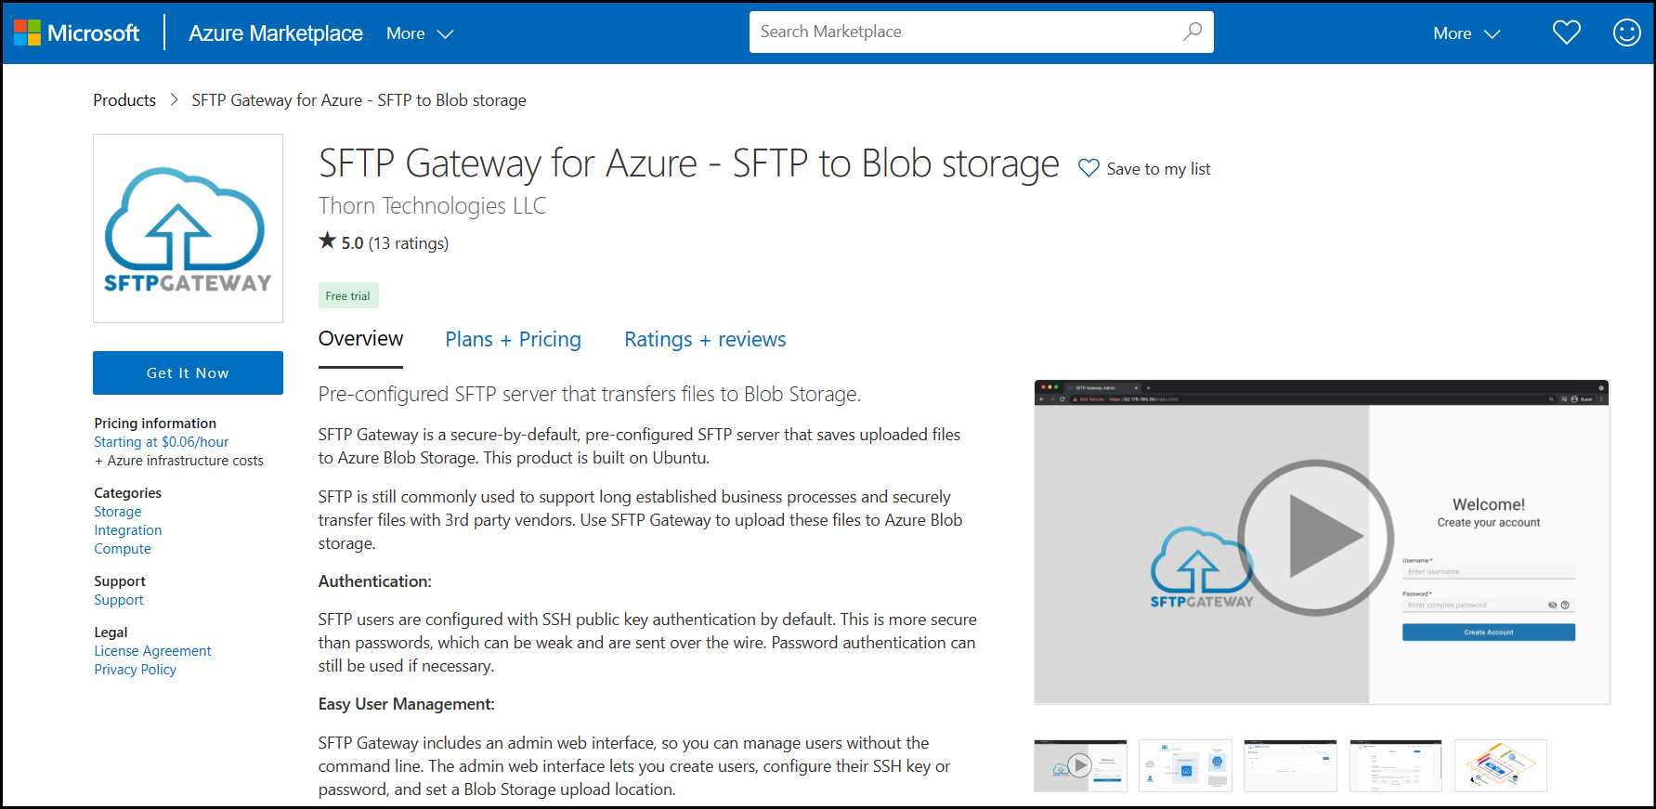The width and height of the screenshot is (1656, 809).
Task: Select the third screenshot thumbnail
Action: 1290,765
